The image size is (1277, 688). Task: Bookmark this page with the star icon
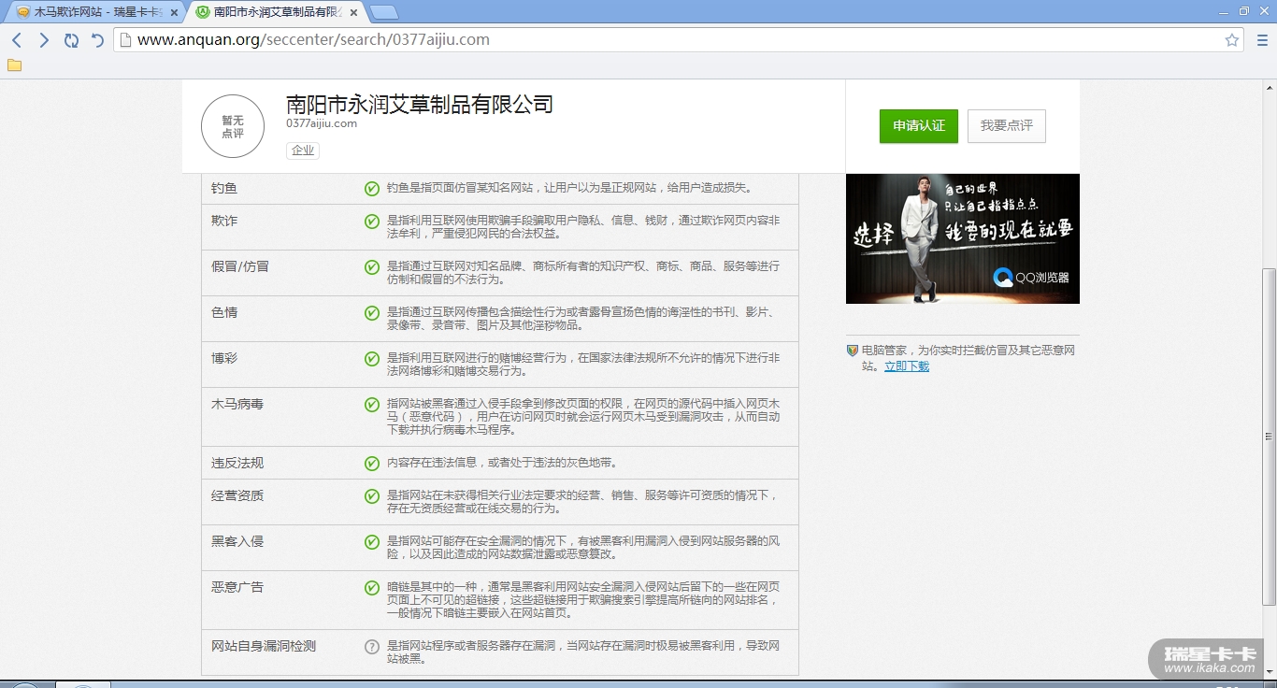pyautogui.click(x=1232, y=40)
